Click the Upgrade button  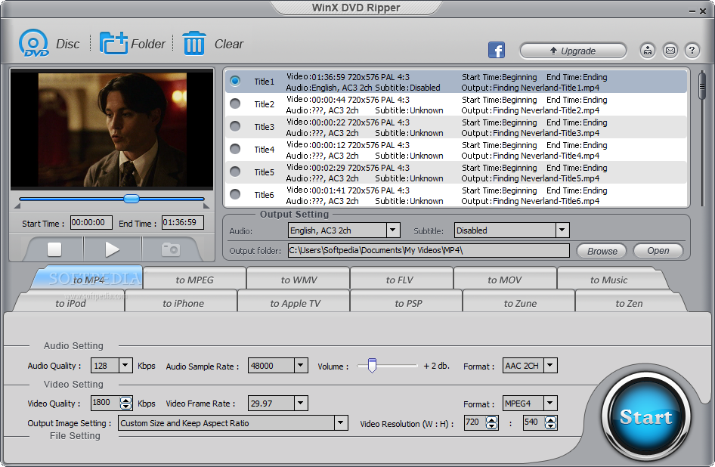(x=573, y=51)
